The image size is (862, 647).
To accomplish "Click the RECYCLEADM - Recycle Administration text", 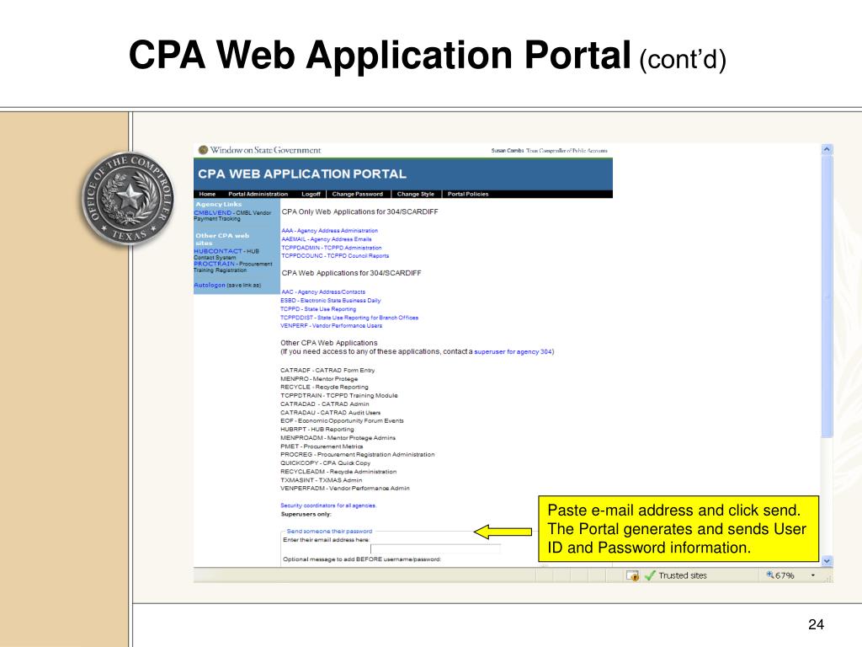I will click(x=338, y=472).
